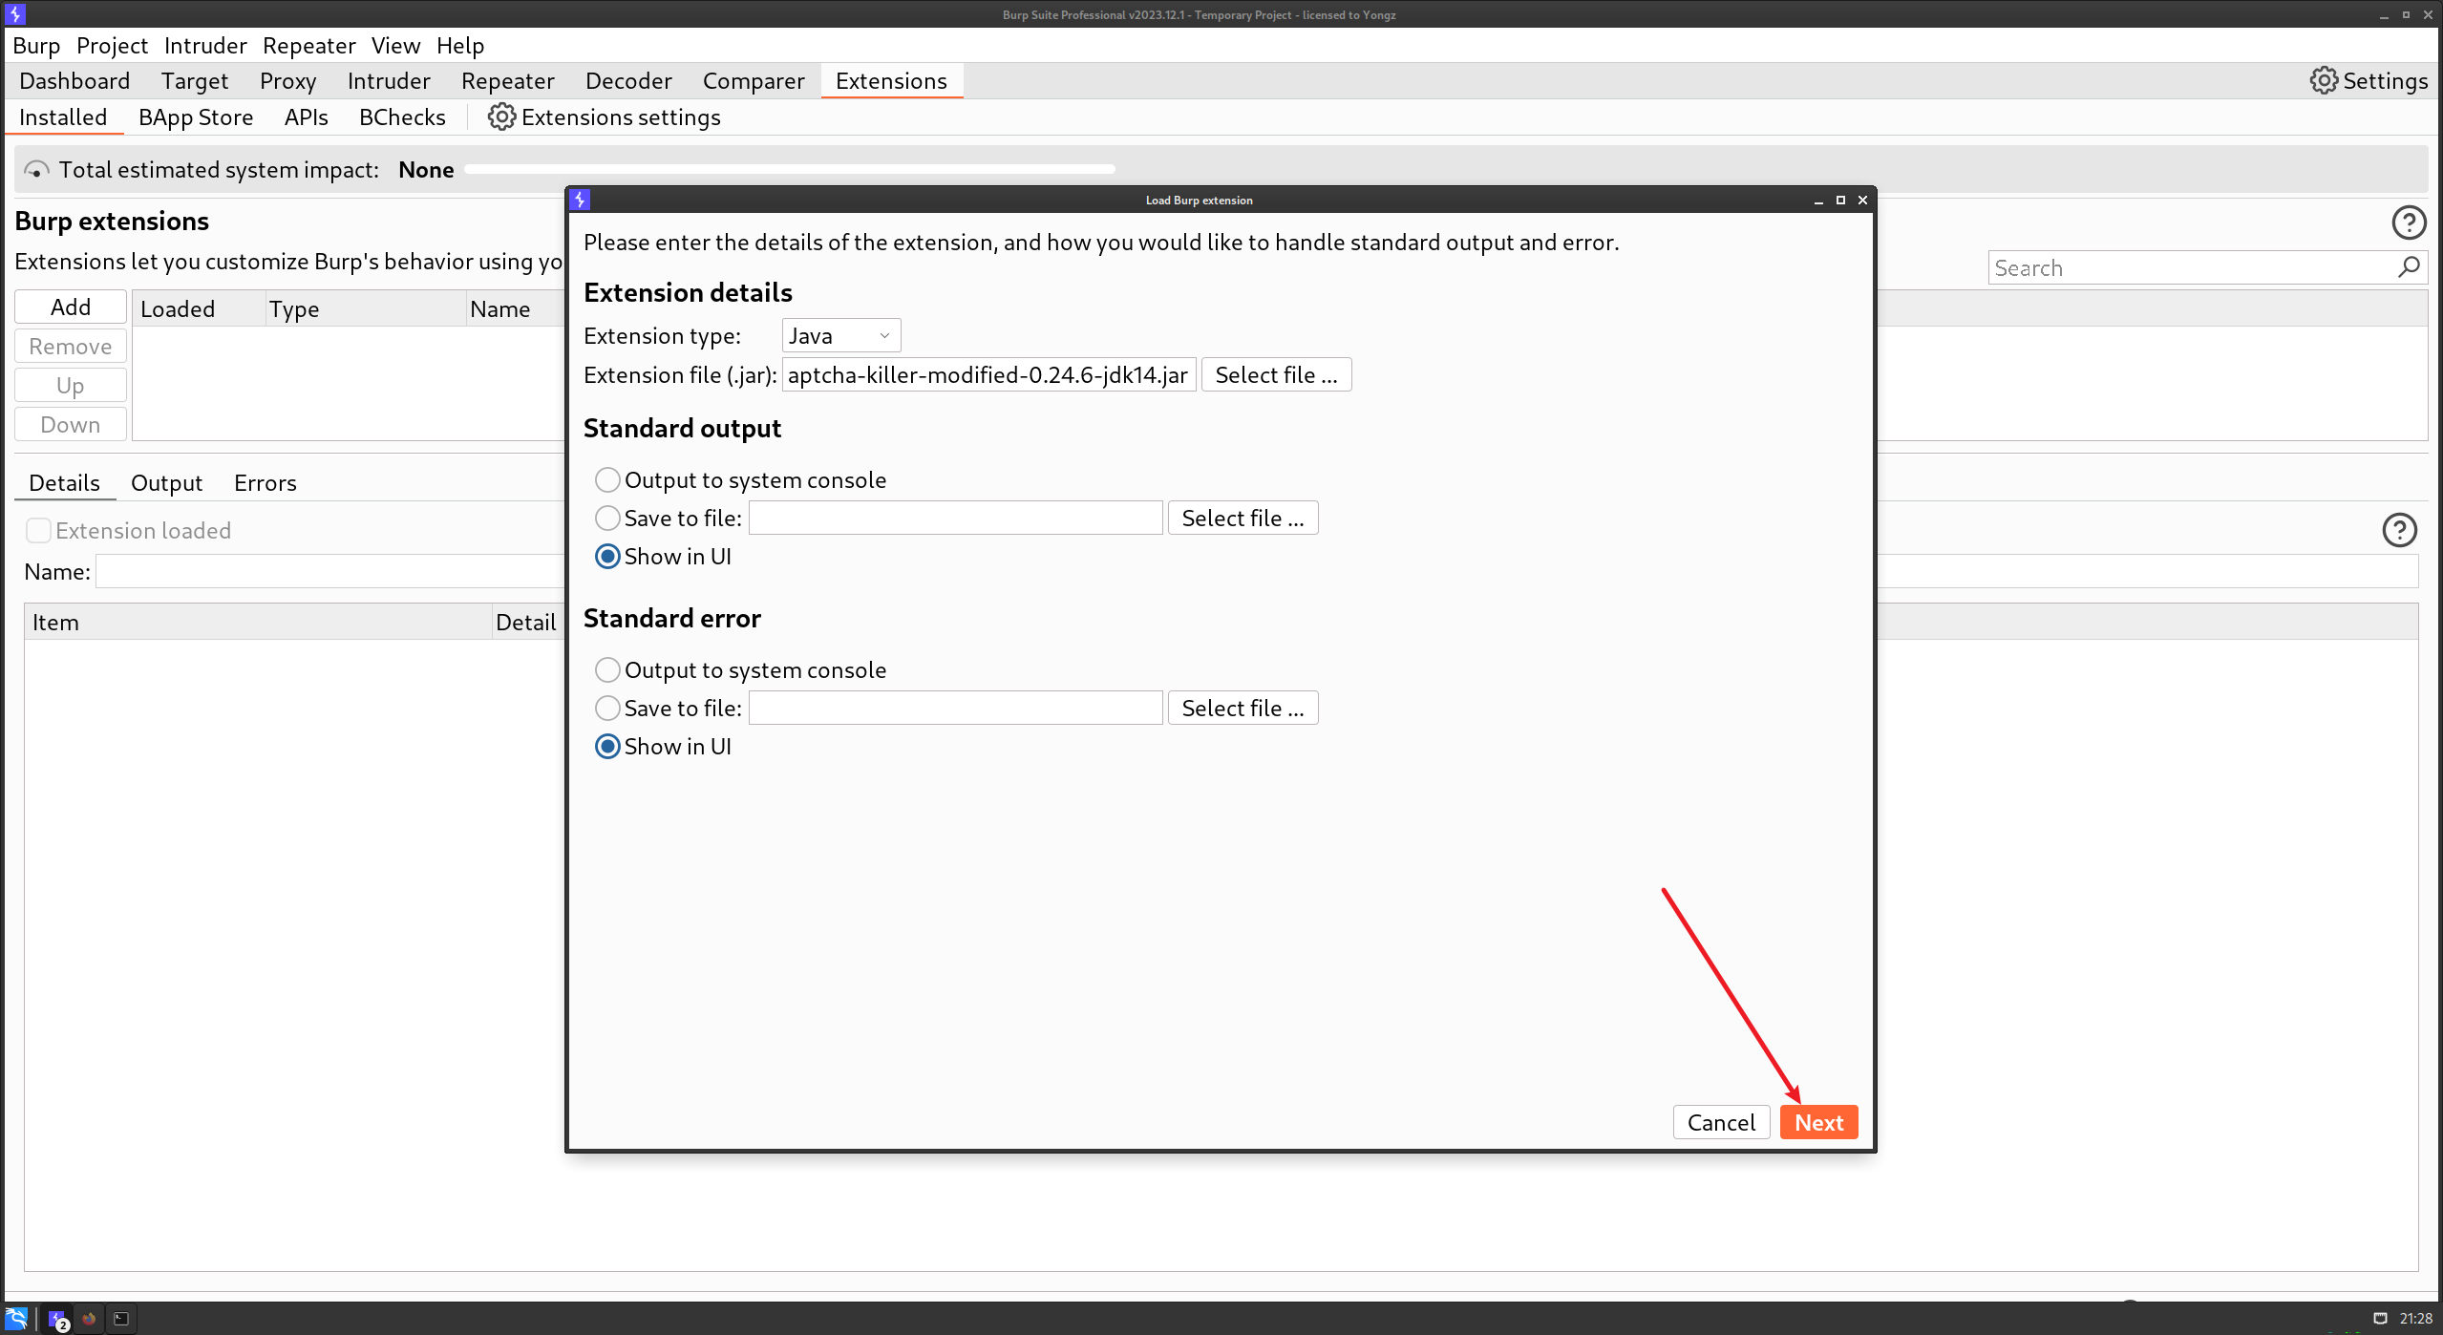Open the Help menu
The height and width of the screenshot is (1335, 2443).
[460, 45]
